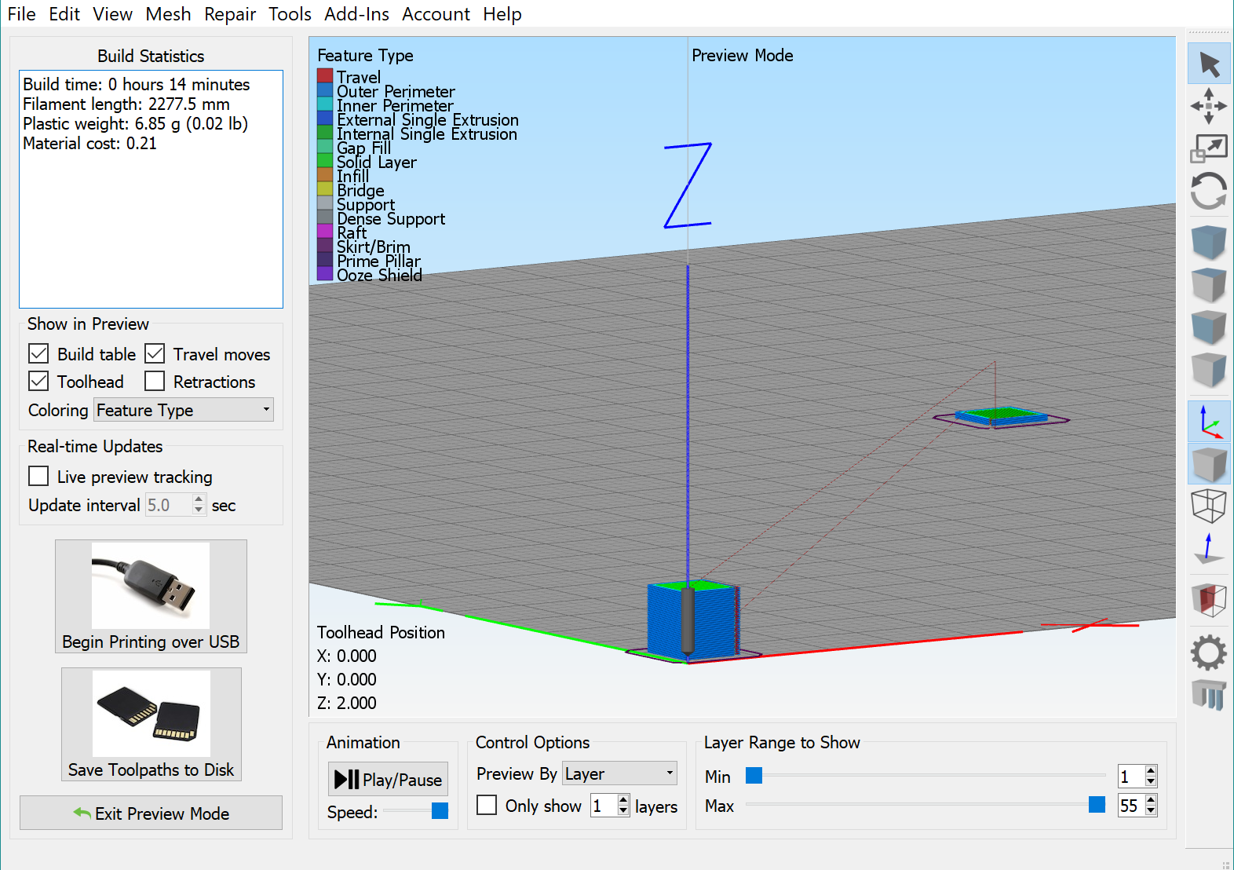Choose the rotate view tool
The width and height of the screenshot is (1234, 870).
tap(1209, 191)
